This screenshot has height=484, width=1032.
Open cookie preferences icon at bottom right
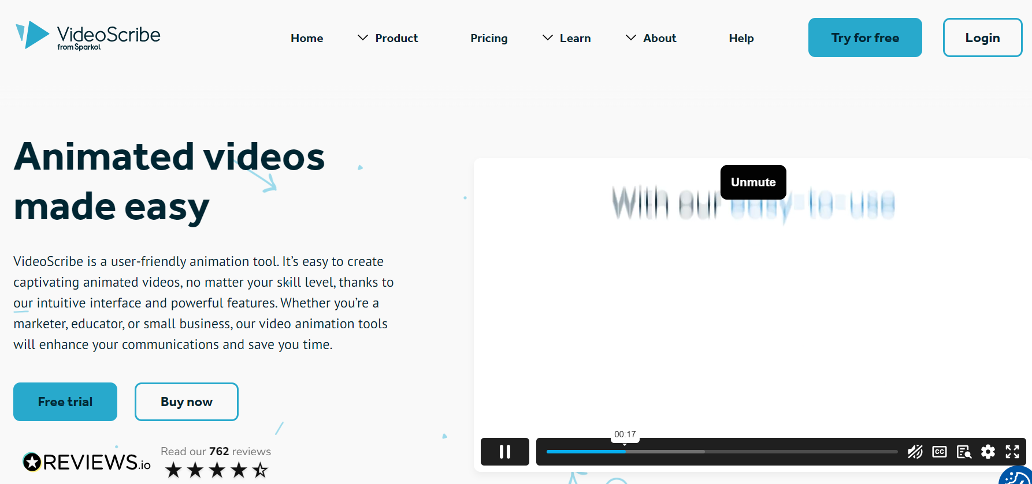point(1017,477)
